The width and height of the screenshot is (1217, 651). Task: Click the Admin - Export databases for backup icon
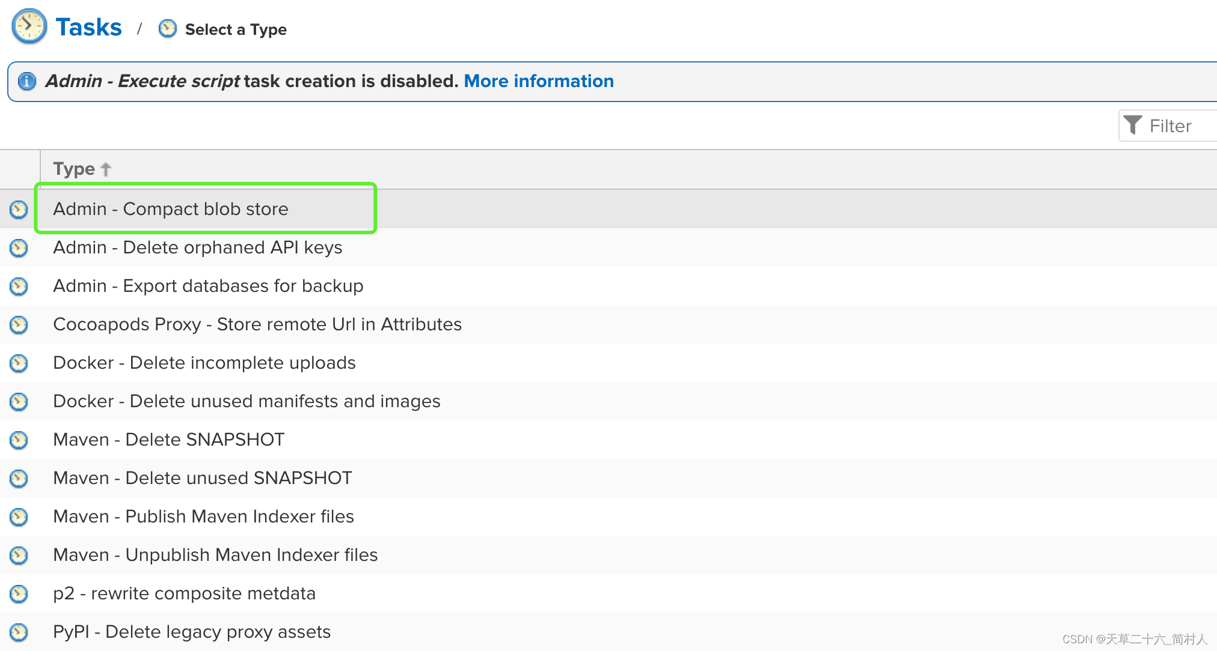click(x=19, y=285)
